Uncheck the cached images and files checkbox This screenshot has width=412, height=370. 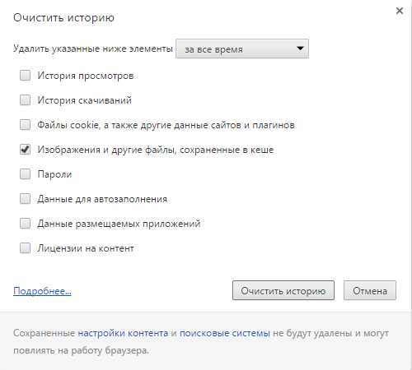click(x=25, y=150)
